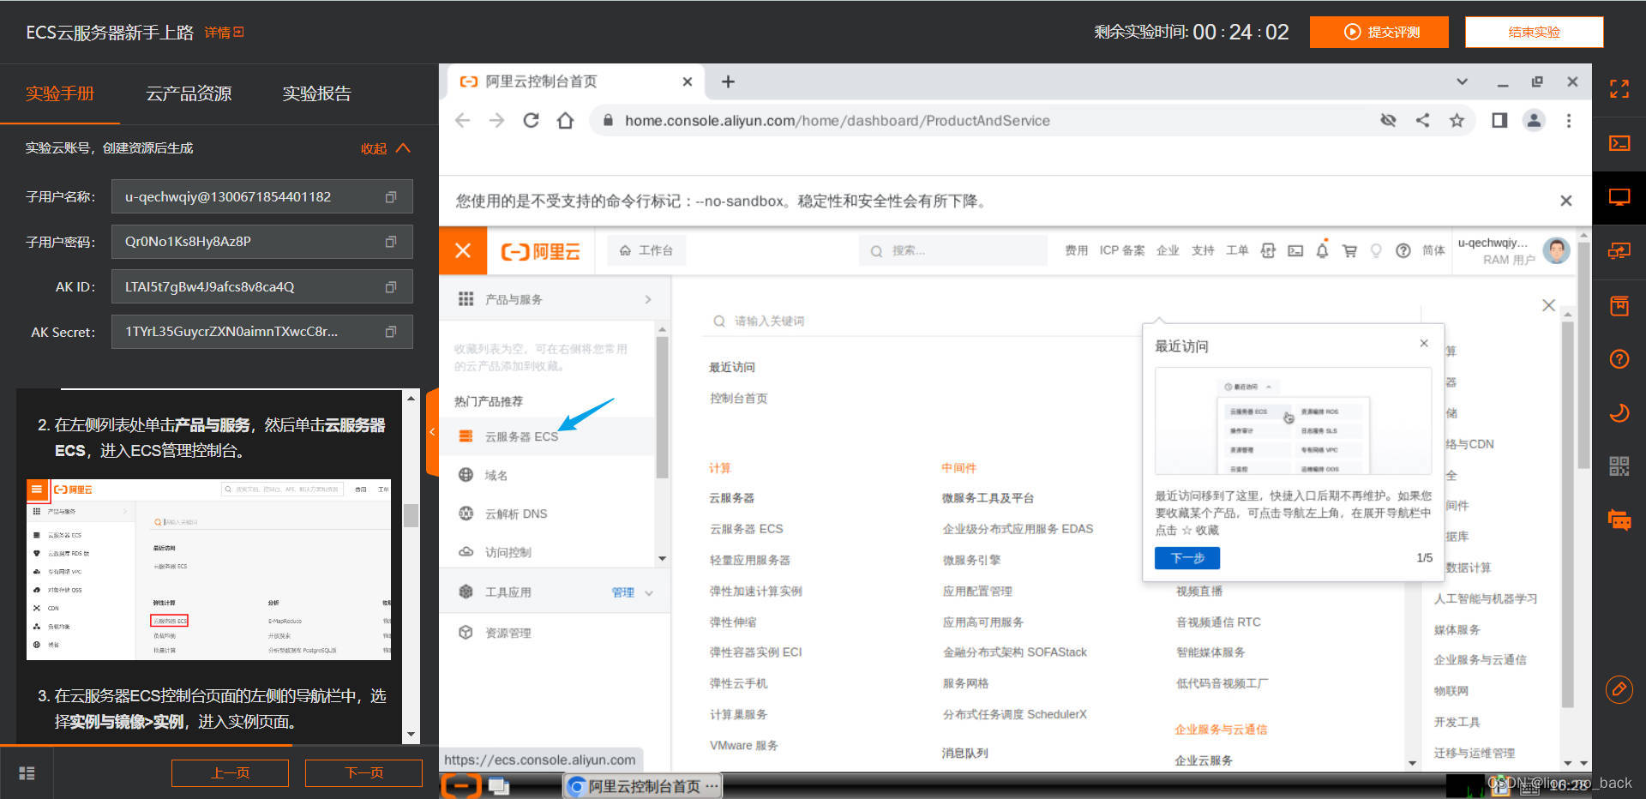The image size is (1646, 799).
Task: Expand 产品与服务 menu arrow
Action: click(x=648, y=299)
